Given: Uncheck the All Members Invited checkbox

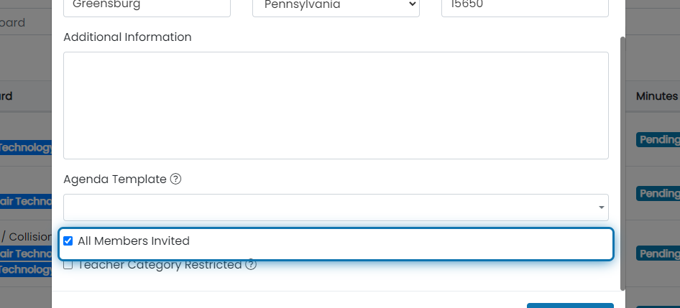Looking at the screenshot, I should click(68, 241).
